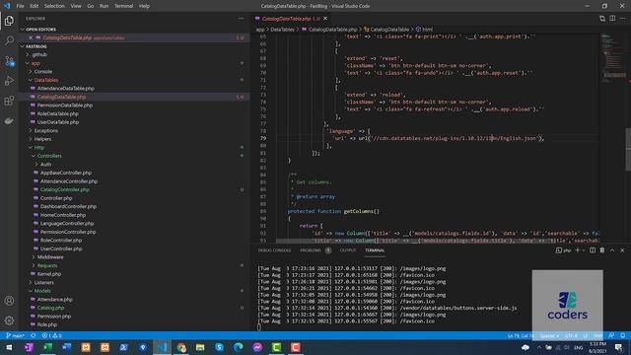Open the Run and Debug view
This screenshot has width=631, height=355.
[9, 81]
